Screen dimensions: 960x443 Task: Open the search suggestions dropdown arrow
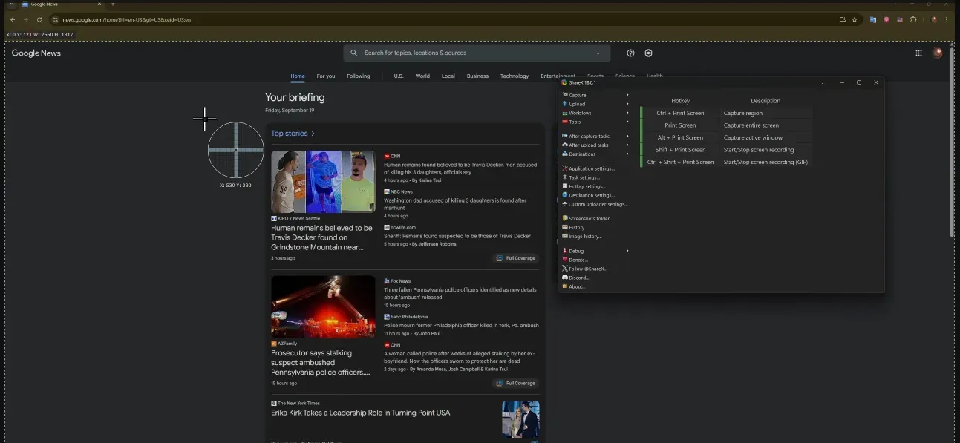click(598, 53)
